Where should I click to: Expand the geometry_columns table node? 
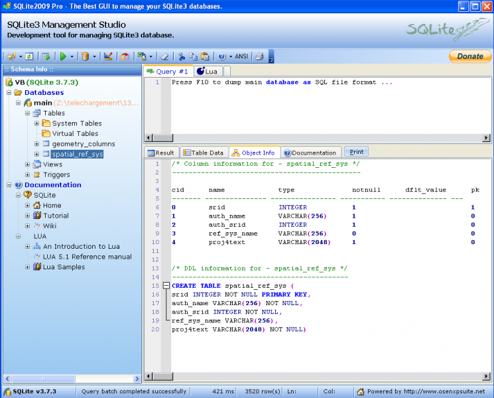click(36, 144)
